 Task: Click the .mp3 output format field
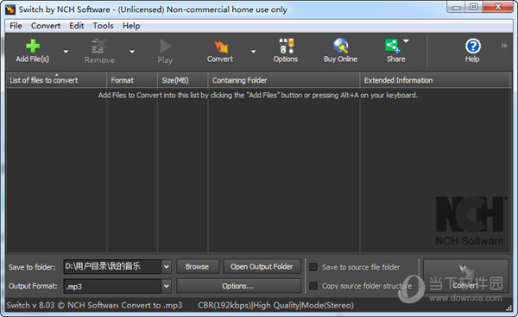click(x=112, y=286)
